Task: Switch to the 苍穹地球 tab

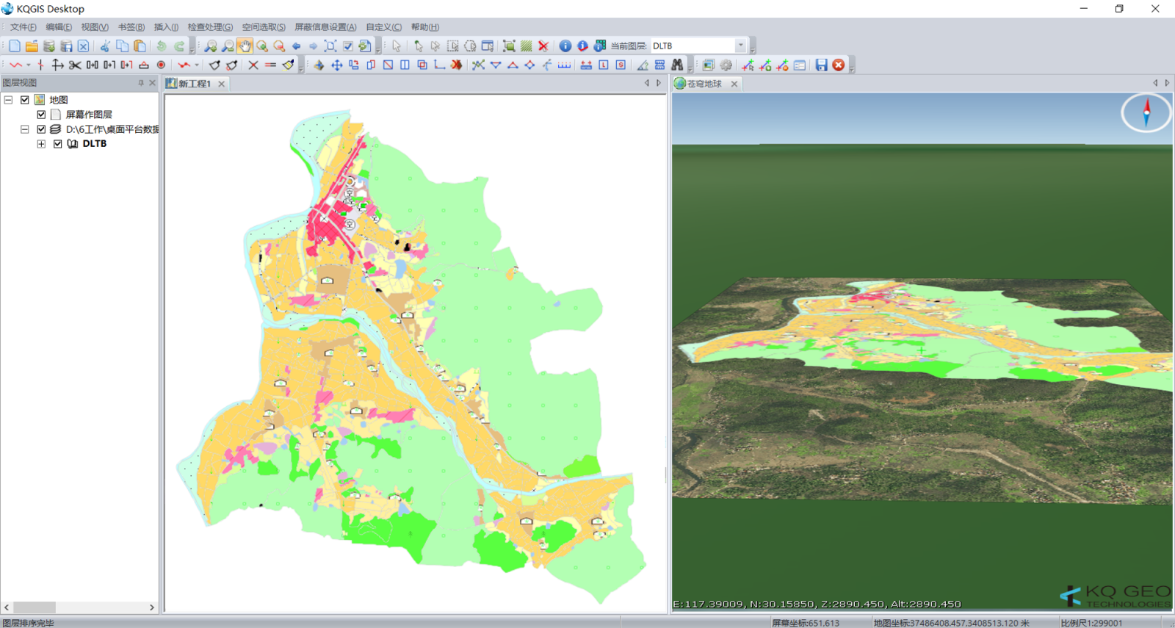Action: (x=704, y=84)
